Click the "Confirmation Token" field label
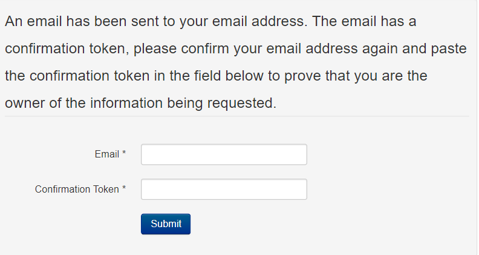This screenshot has height=255, width=479. coord(77,189)
